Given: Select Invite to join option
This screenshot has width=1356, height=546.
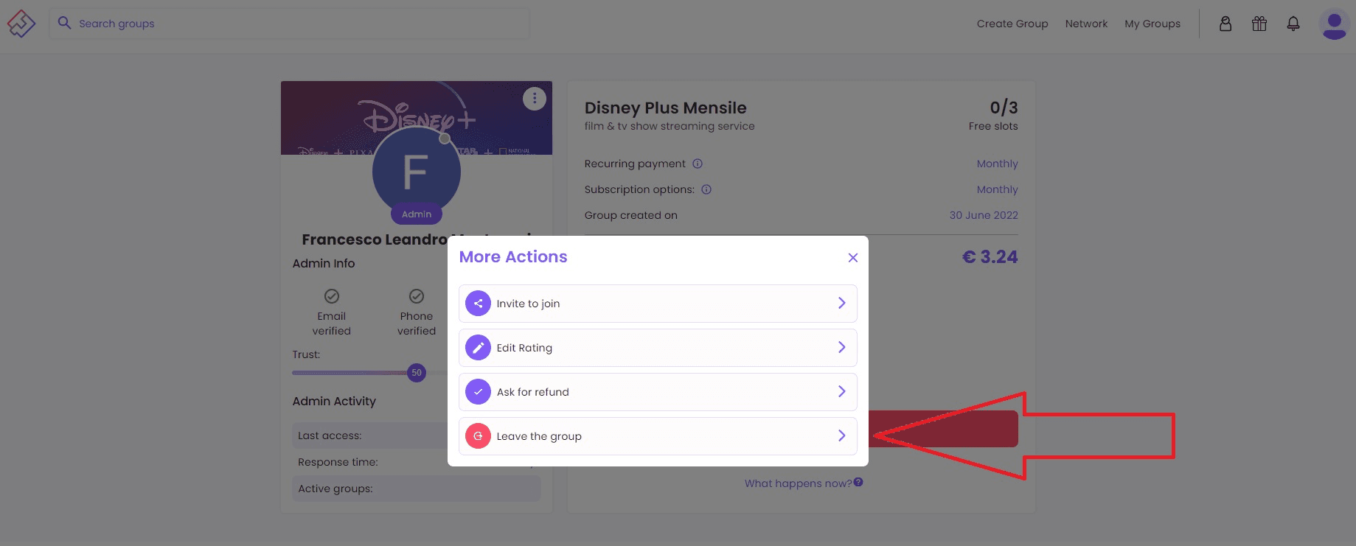Looking at the screenshot, I should point(658,304).
